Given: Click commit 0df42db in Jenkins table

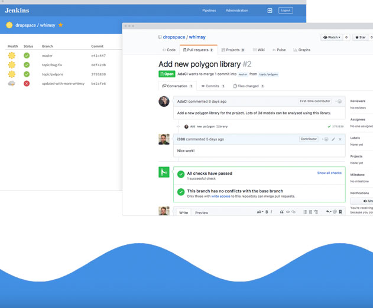Looking at the screenshot, I should 99,65.
